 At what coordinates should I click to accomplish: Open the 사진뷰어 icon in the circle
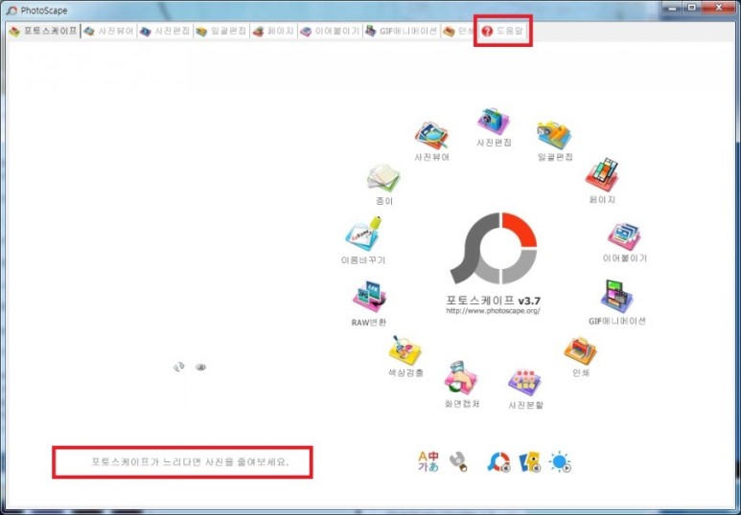point(431,136)
